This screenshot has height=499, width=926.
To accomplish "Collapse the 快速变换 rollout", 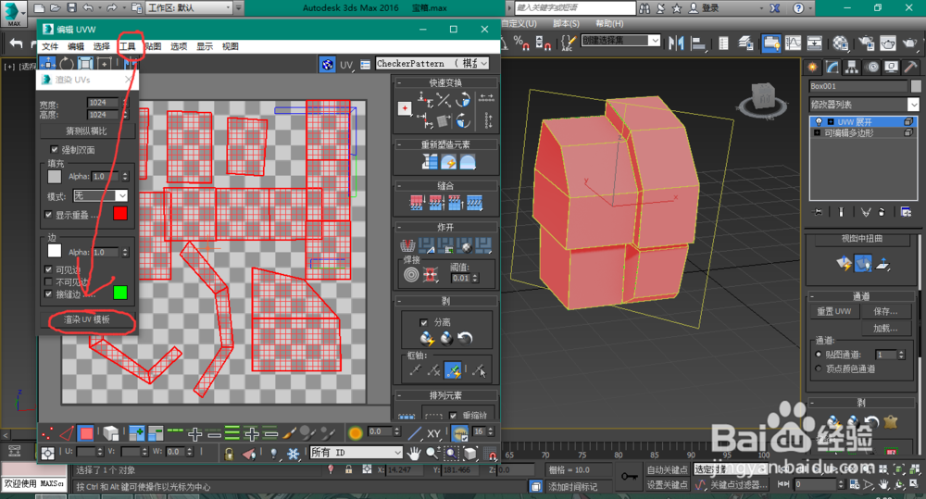I will 446,82.
